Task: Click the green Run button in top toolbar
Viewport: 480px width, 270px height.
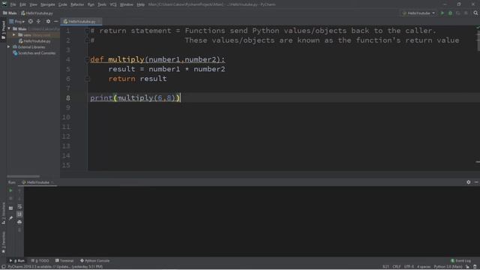Action: [x=442, y=13]
